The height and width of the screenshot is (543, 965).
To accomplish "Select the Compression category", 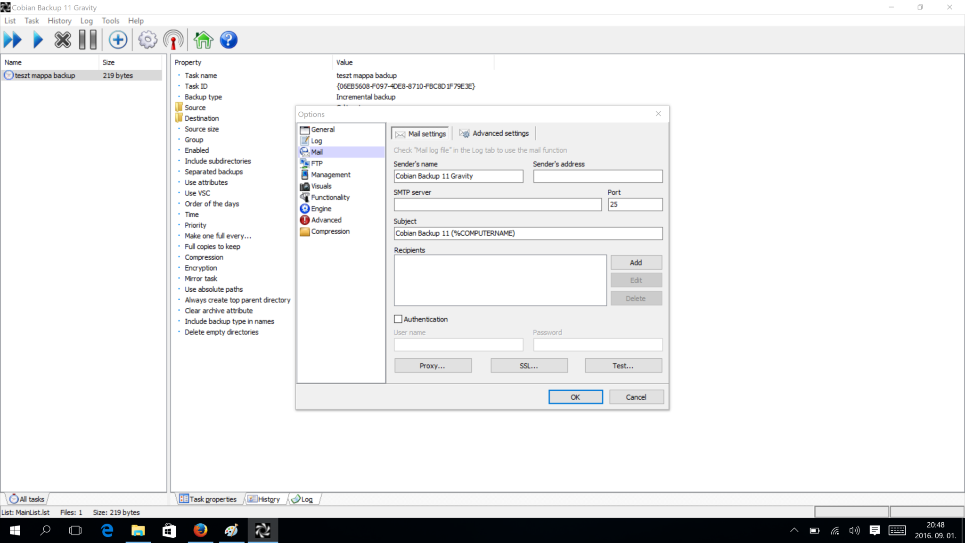I will coord(330,231).
